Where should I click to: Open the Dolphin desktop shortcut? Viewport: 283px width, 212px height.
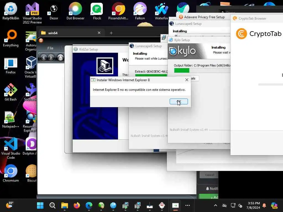click(x=30, y=146)
